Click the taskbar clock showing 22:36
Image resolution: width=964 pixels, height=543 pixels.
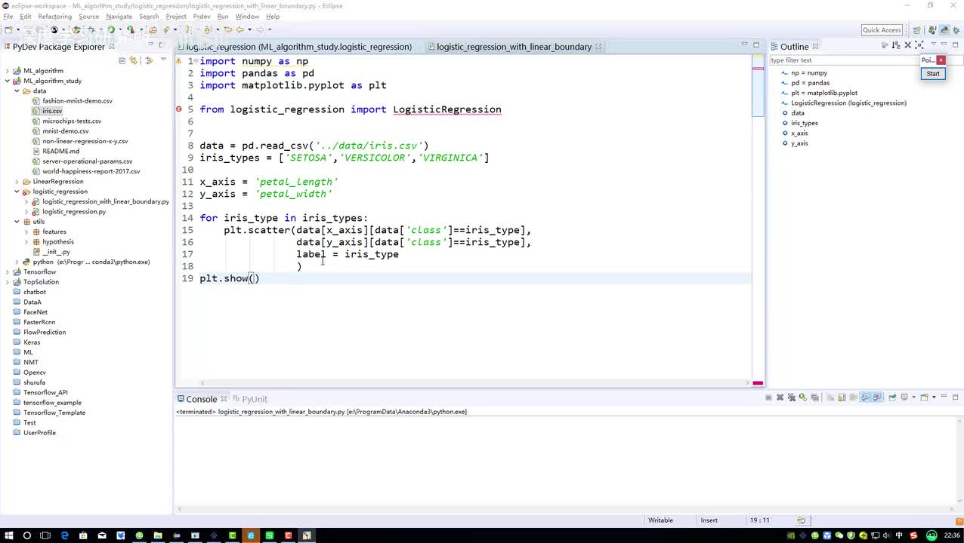pyautogui.click(x=952, y=535)
